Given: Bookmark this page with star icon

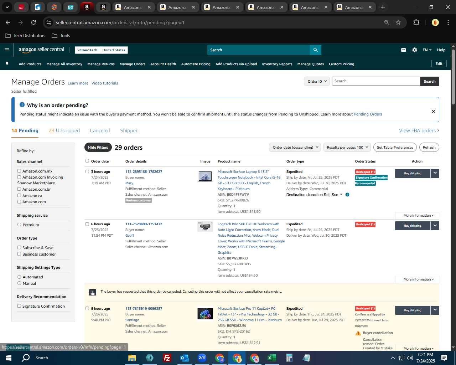Looking at the screenshot, I should tap(398, 22).
